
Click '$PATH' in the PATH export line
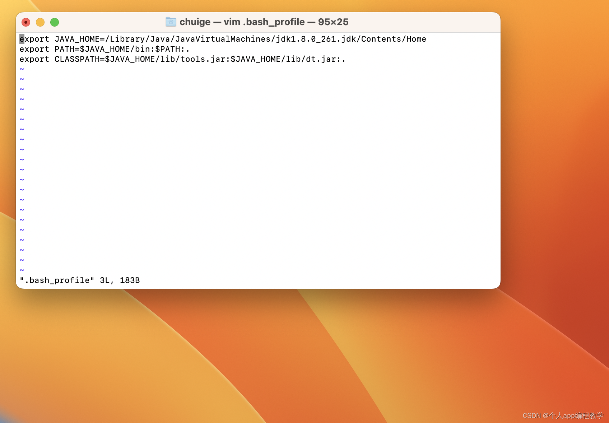pos(168,49)
